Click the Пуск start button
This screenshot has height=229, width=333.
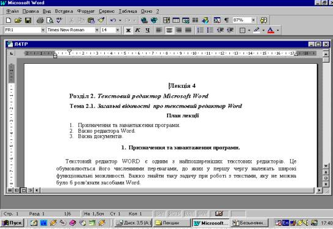pyautogui.click(x=12, y=223)
